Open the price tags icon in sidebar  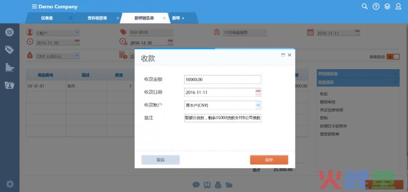[x=10, y=49]
